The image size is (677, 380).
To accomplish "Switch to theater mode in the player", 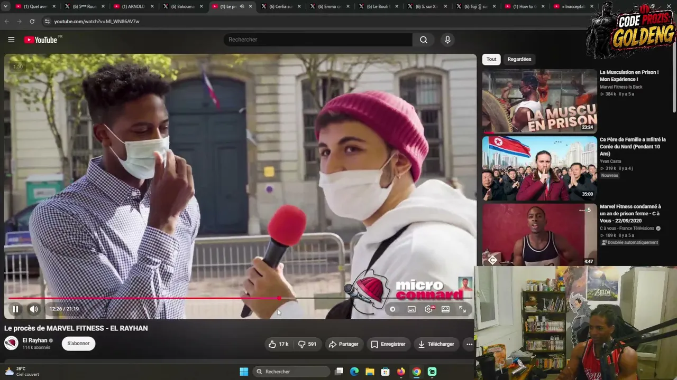I will coord(445,309).
